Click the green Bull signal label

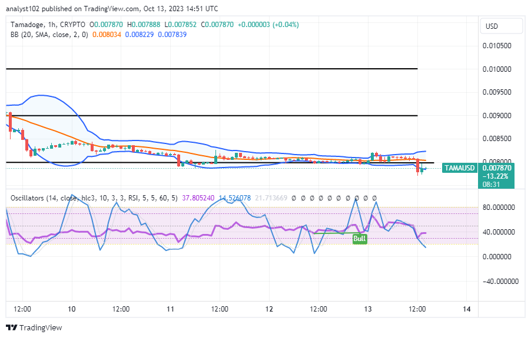click(x=360, y=239)
